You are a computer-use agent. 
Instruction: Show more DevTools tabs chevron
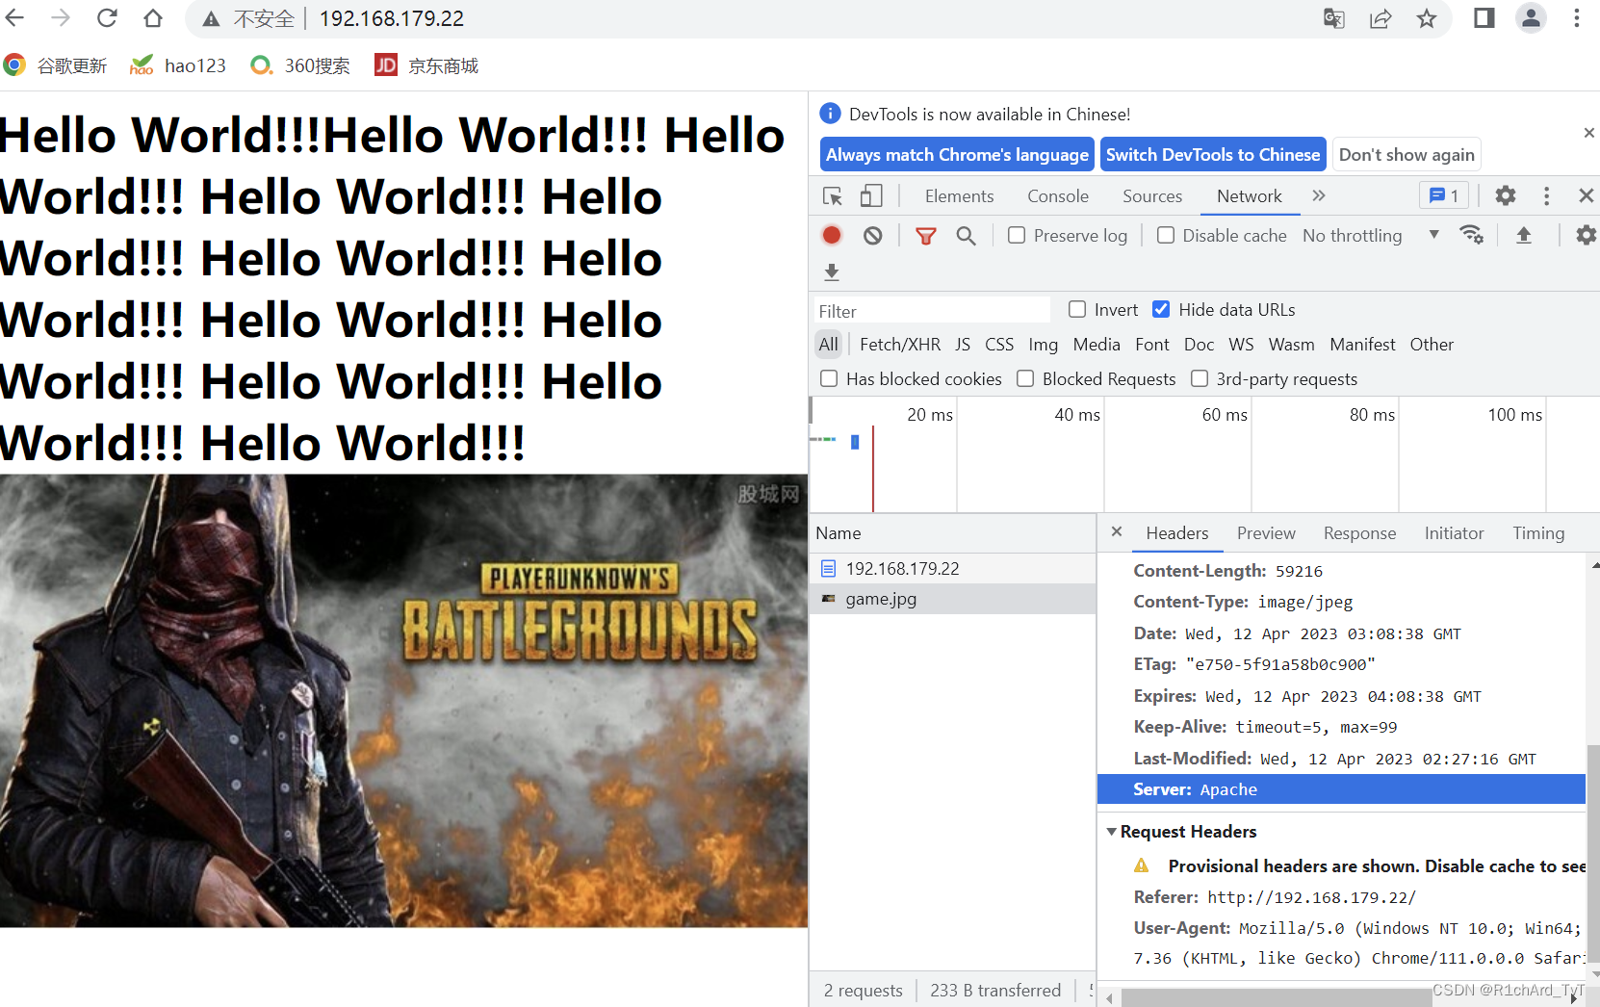(x=1319, y=195)
